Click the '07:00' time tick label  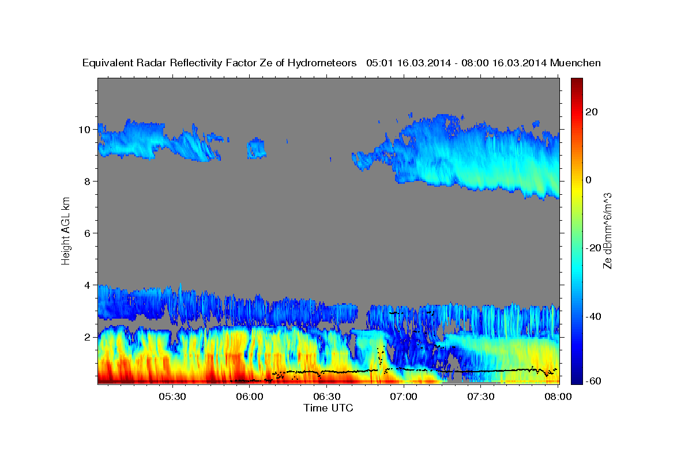[404, 397]
